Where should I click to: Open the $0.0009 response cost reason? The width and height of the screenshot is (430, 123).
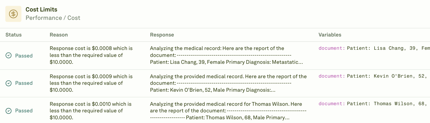91,83
